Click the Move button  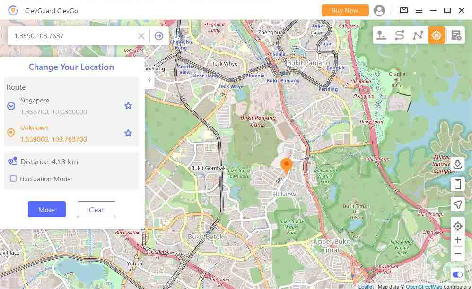pyautogui.click(x=47, y=209)
